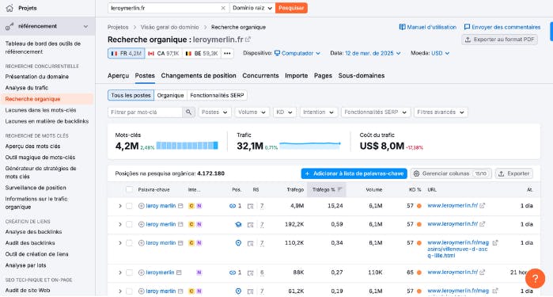
Task: Expand the row with 4,9M traffic
Action: click(120, 206)
